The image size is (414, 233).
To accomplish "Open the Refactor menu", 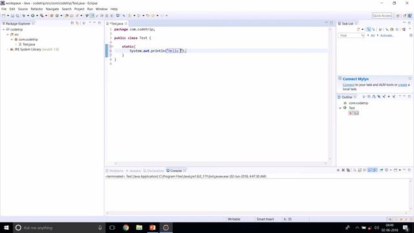I will coord(37,9).
